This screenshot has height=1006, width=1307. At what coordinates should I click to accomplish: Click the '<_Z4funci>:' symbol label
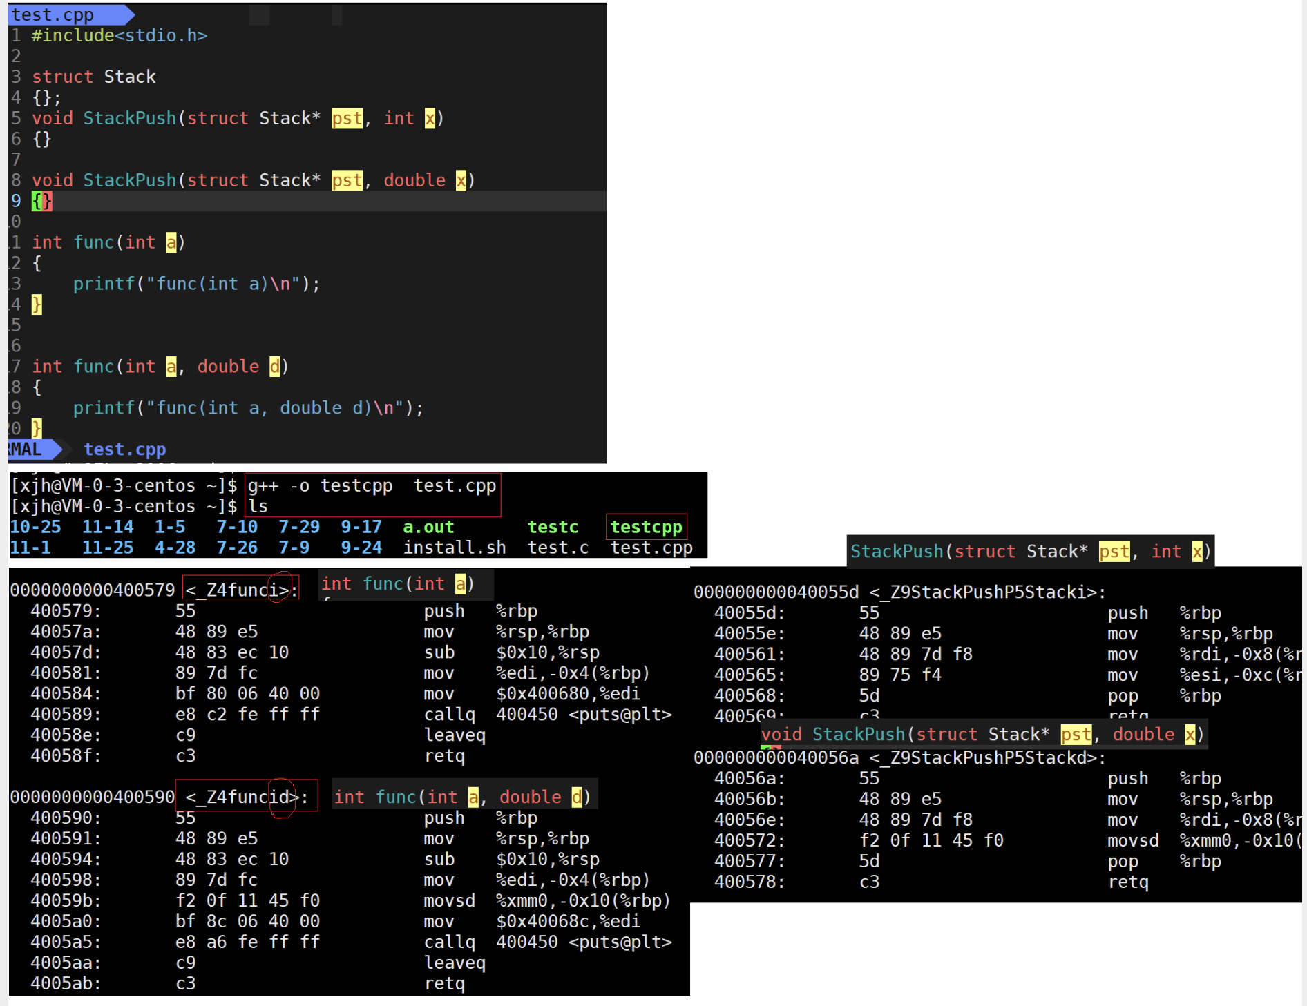tap(242, 590)
